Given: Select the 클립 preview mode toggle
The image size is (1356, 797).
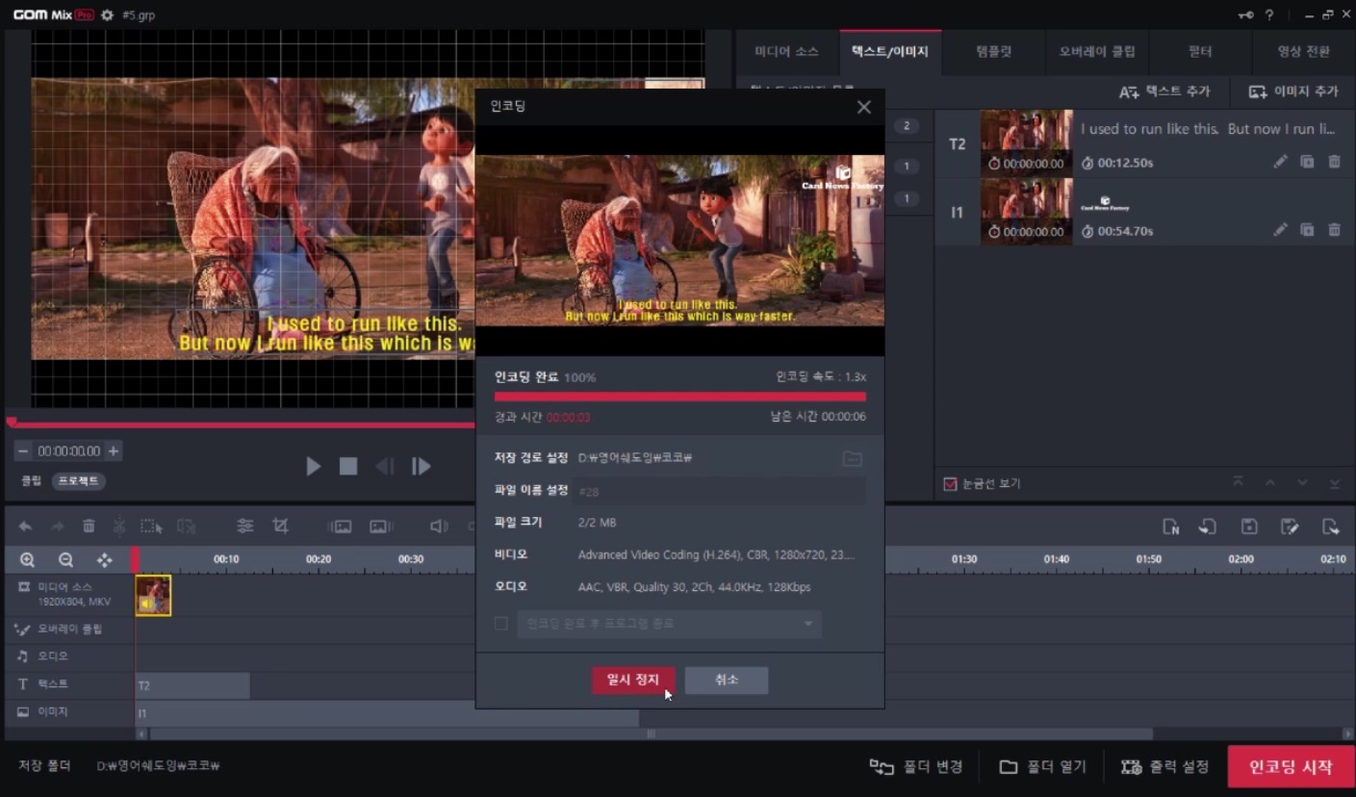Looking at the screenshot, I should tap(32, 480).
